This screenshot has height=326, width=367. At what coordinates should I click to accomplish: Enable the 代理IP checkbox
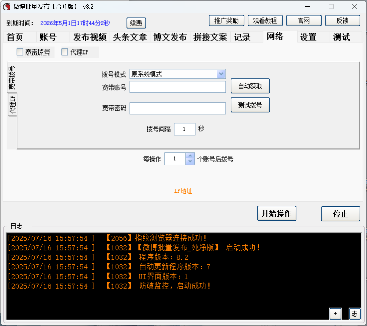tap(65, 52)
